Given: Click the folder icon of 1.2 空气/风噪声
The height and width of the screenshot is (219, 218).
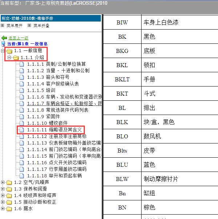Looking at the screenshot, I should 9,182.
